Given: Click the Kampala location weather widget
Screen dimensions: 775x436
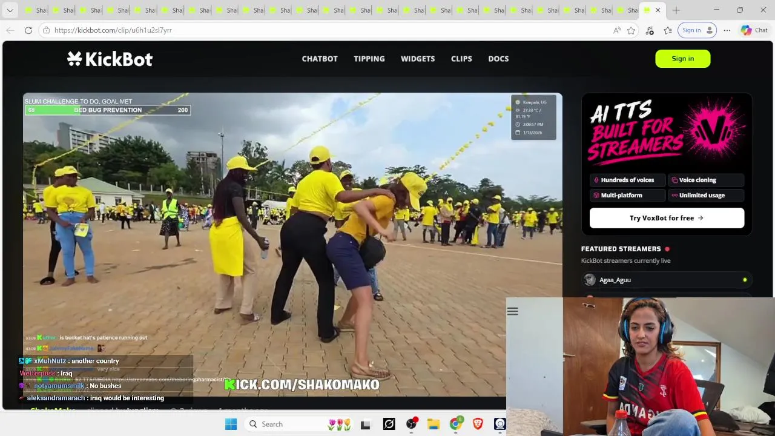Looking at the screenshot, I should tap(533, 117).
